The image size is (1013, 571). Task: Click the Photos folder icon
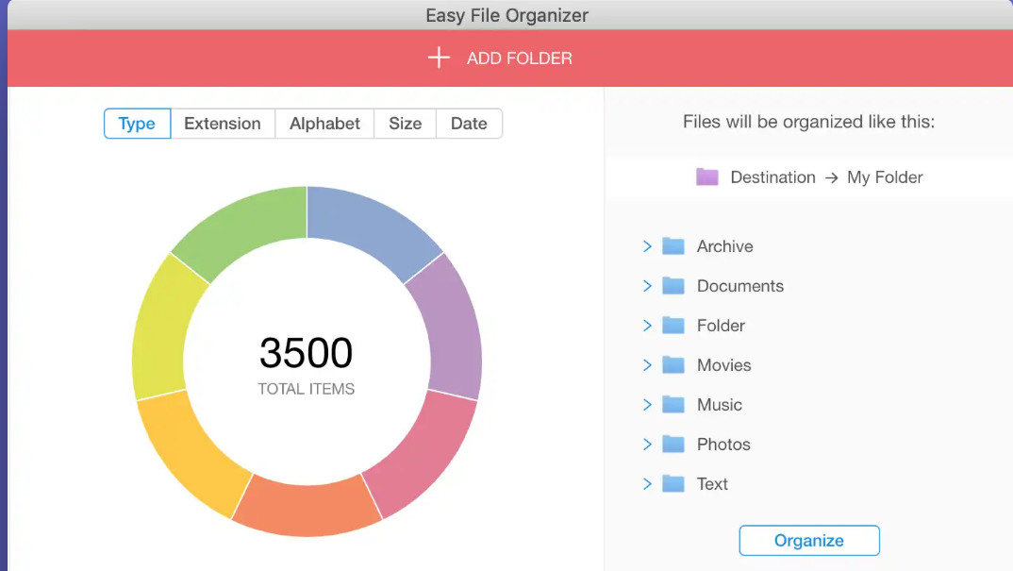(x=673, y=445)
